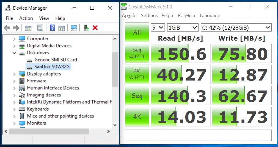
Task: Open the View menu in Device Manager
Action: click(x=44, y=18)
